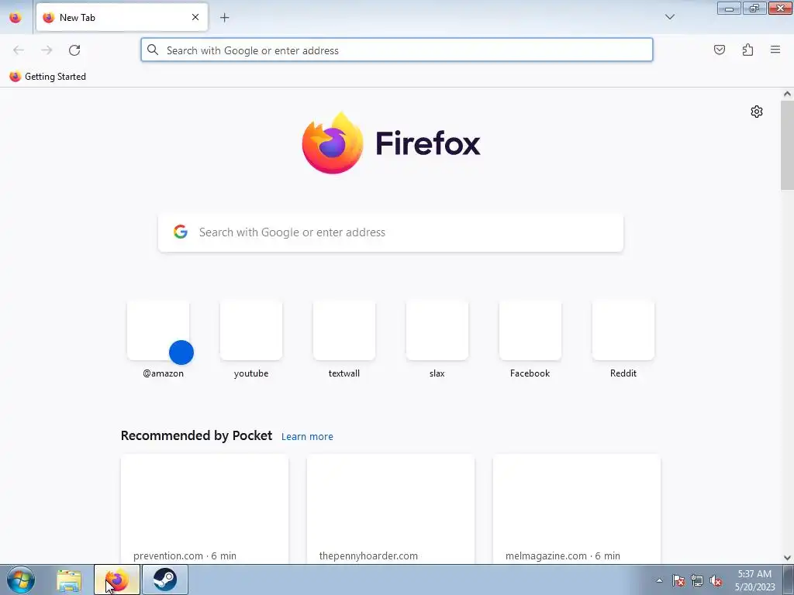The height and width of the screenshot is (595, 794).
Task: Close the New Tab tab
Action: pos(195,17)
